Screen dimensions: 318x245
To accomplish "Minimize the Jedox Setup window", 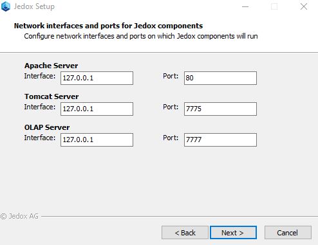I will (245, 6).
